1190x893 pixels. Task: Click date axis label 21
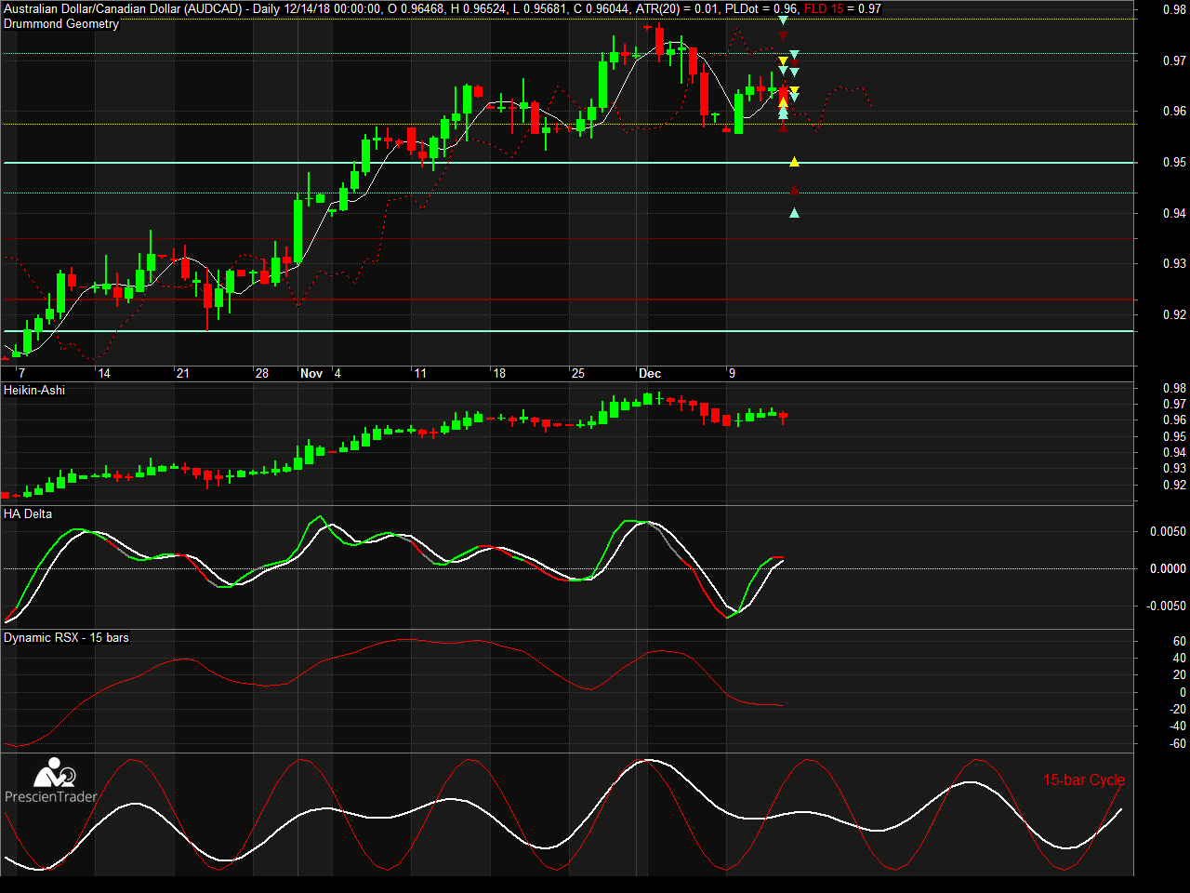click(183, 374)
